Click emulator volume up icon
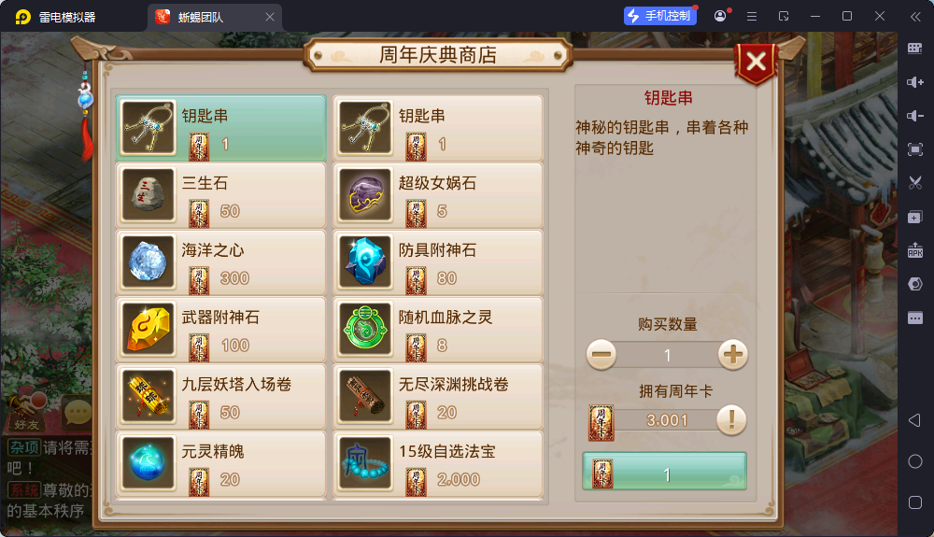The height and width of the screenshot is (537, 934). (915, 82)
